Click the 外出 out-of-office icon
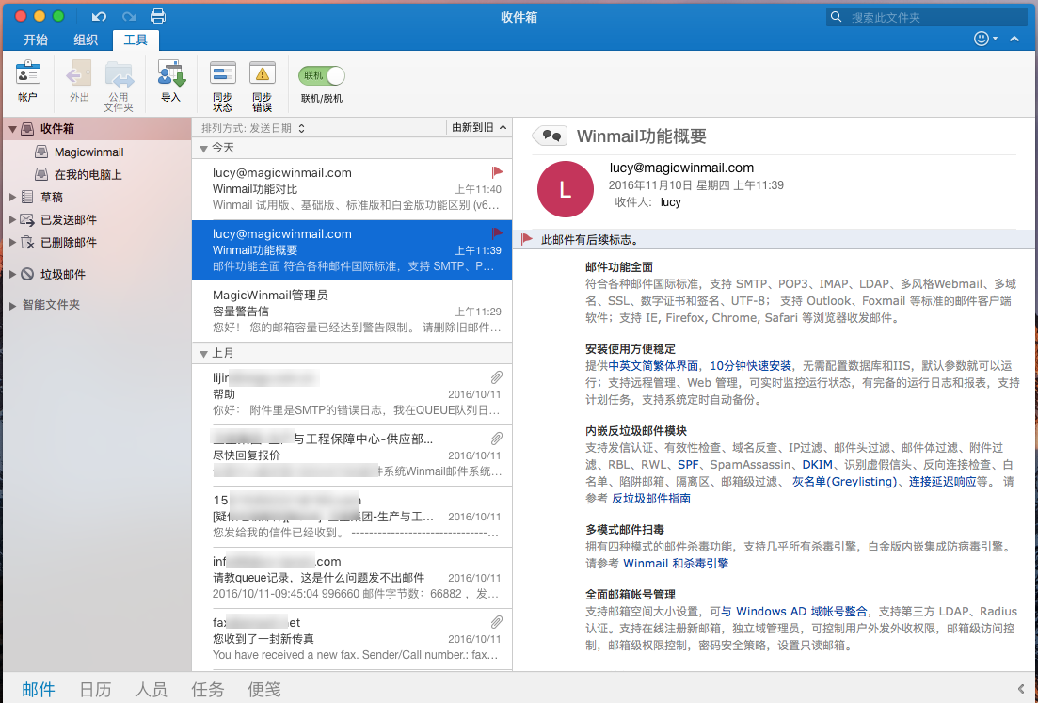 click(x=79, y=72)
